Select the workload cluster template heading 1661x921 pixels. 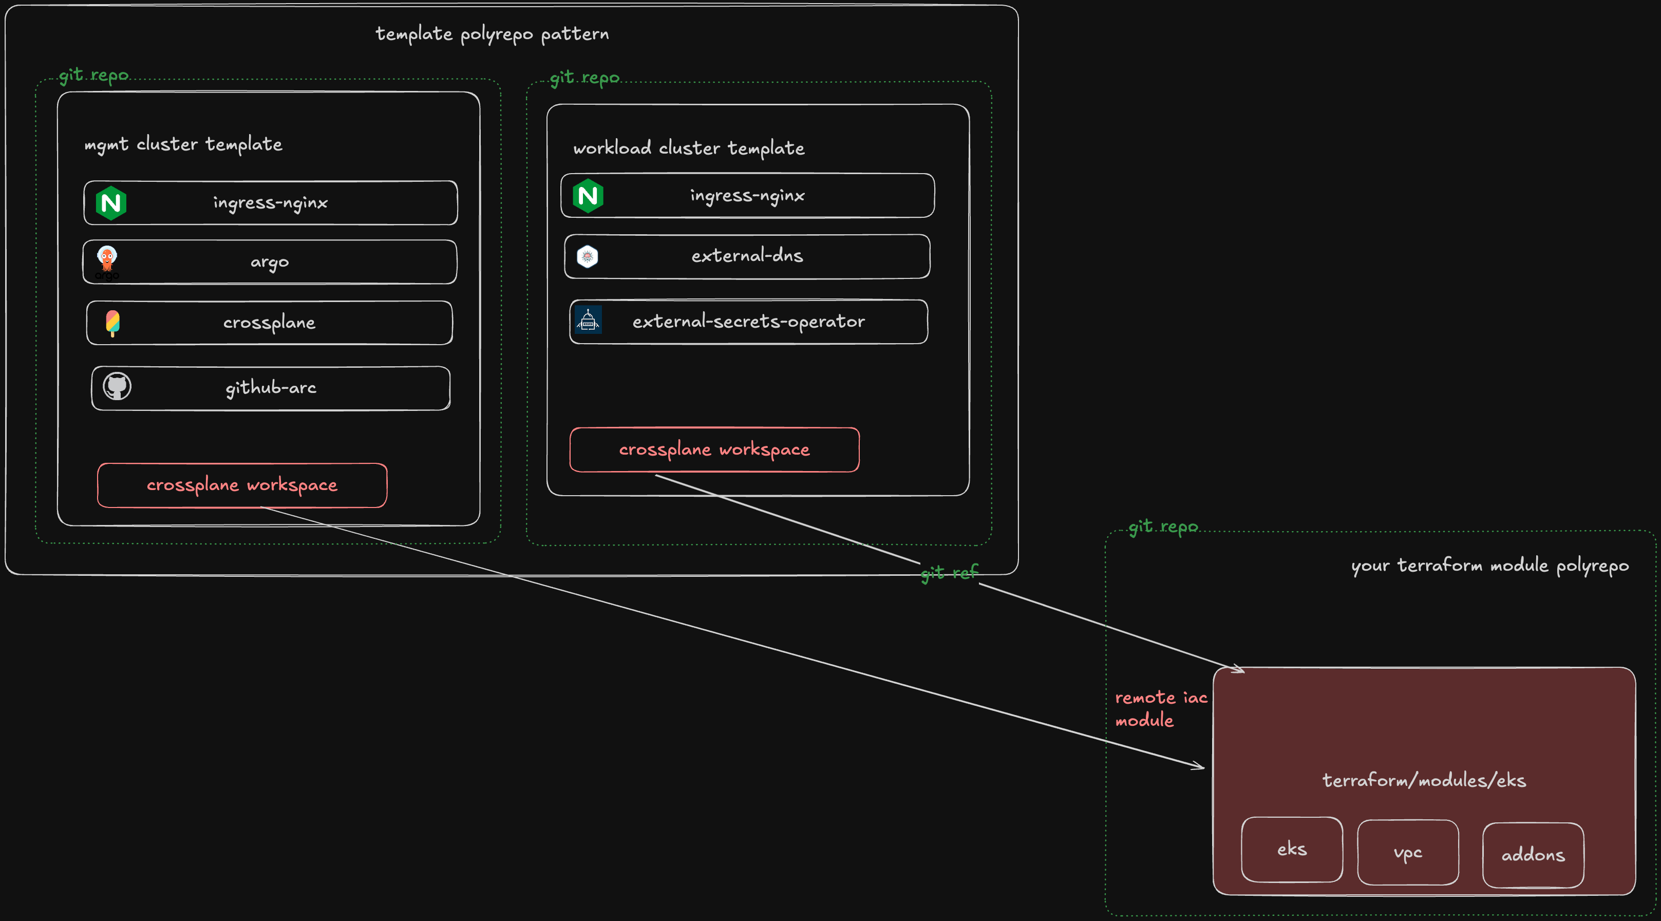click(689, 148)
